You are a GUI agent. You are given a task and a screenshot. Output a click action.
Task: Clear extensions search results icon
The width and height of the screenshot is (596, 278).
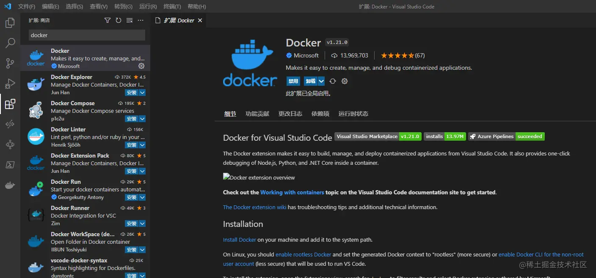pyautogui.click(x=130, y=20)
